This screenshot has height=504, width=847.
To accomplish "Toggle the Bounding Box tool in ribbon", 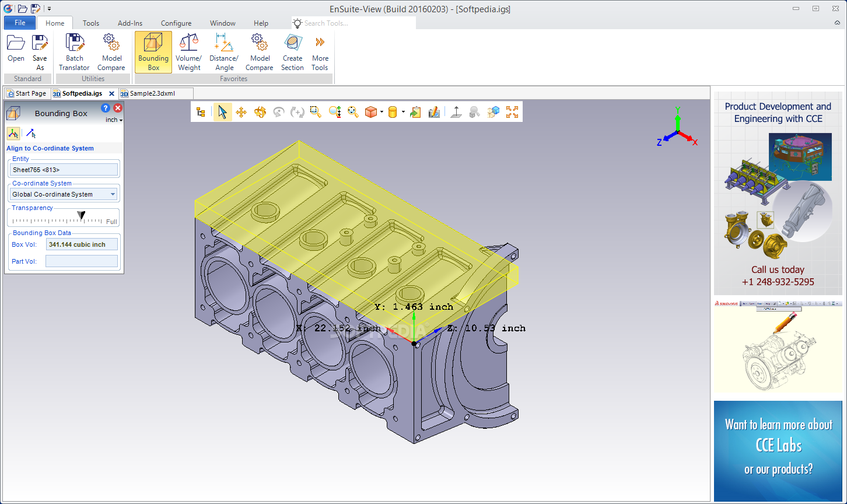I will click(x=153, y=52).
